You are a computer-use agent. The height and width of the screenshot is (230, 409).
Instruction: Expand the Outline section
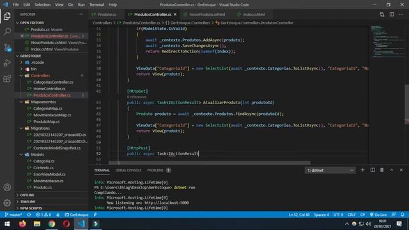coord(27,195)
